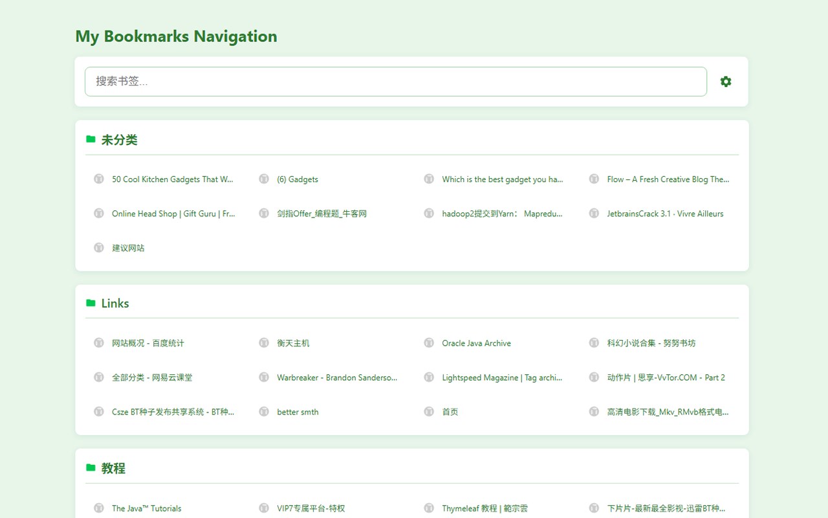Select the 未分类 category heading
Image resolution: width=828 pixels, height=518 pixels.
pos(119,140)
